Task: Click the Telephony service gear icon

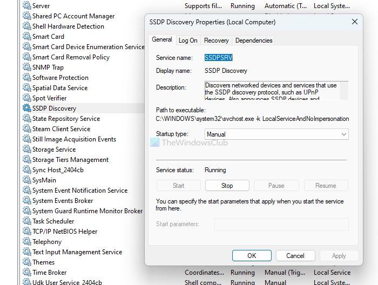Action: click(x=26, y=242)
